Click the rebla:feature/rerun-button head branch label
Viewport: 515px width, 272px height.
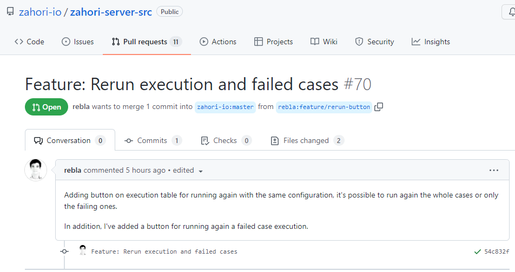(324, 107)
